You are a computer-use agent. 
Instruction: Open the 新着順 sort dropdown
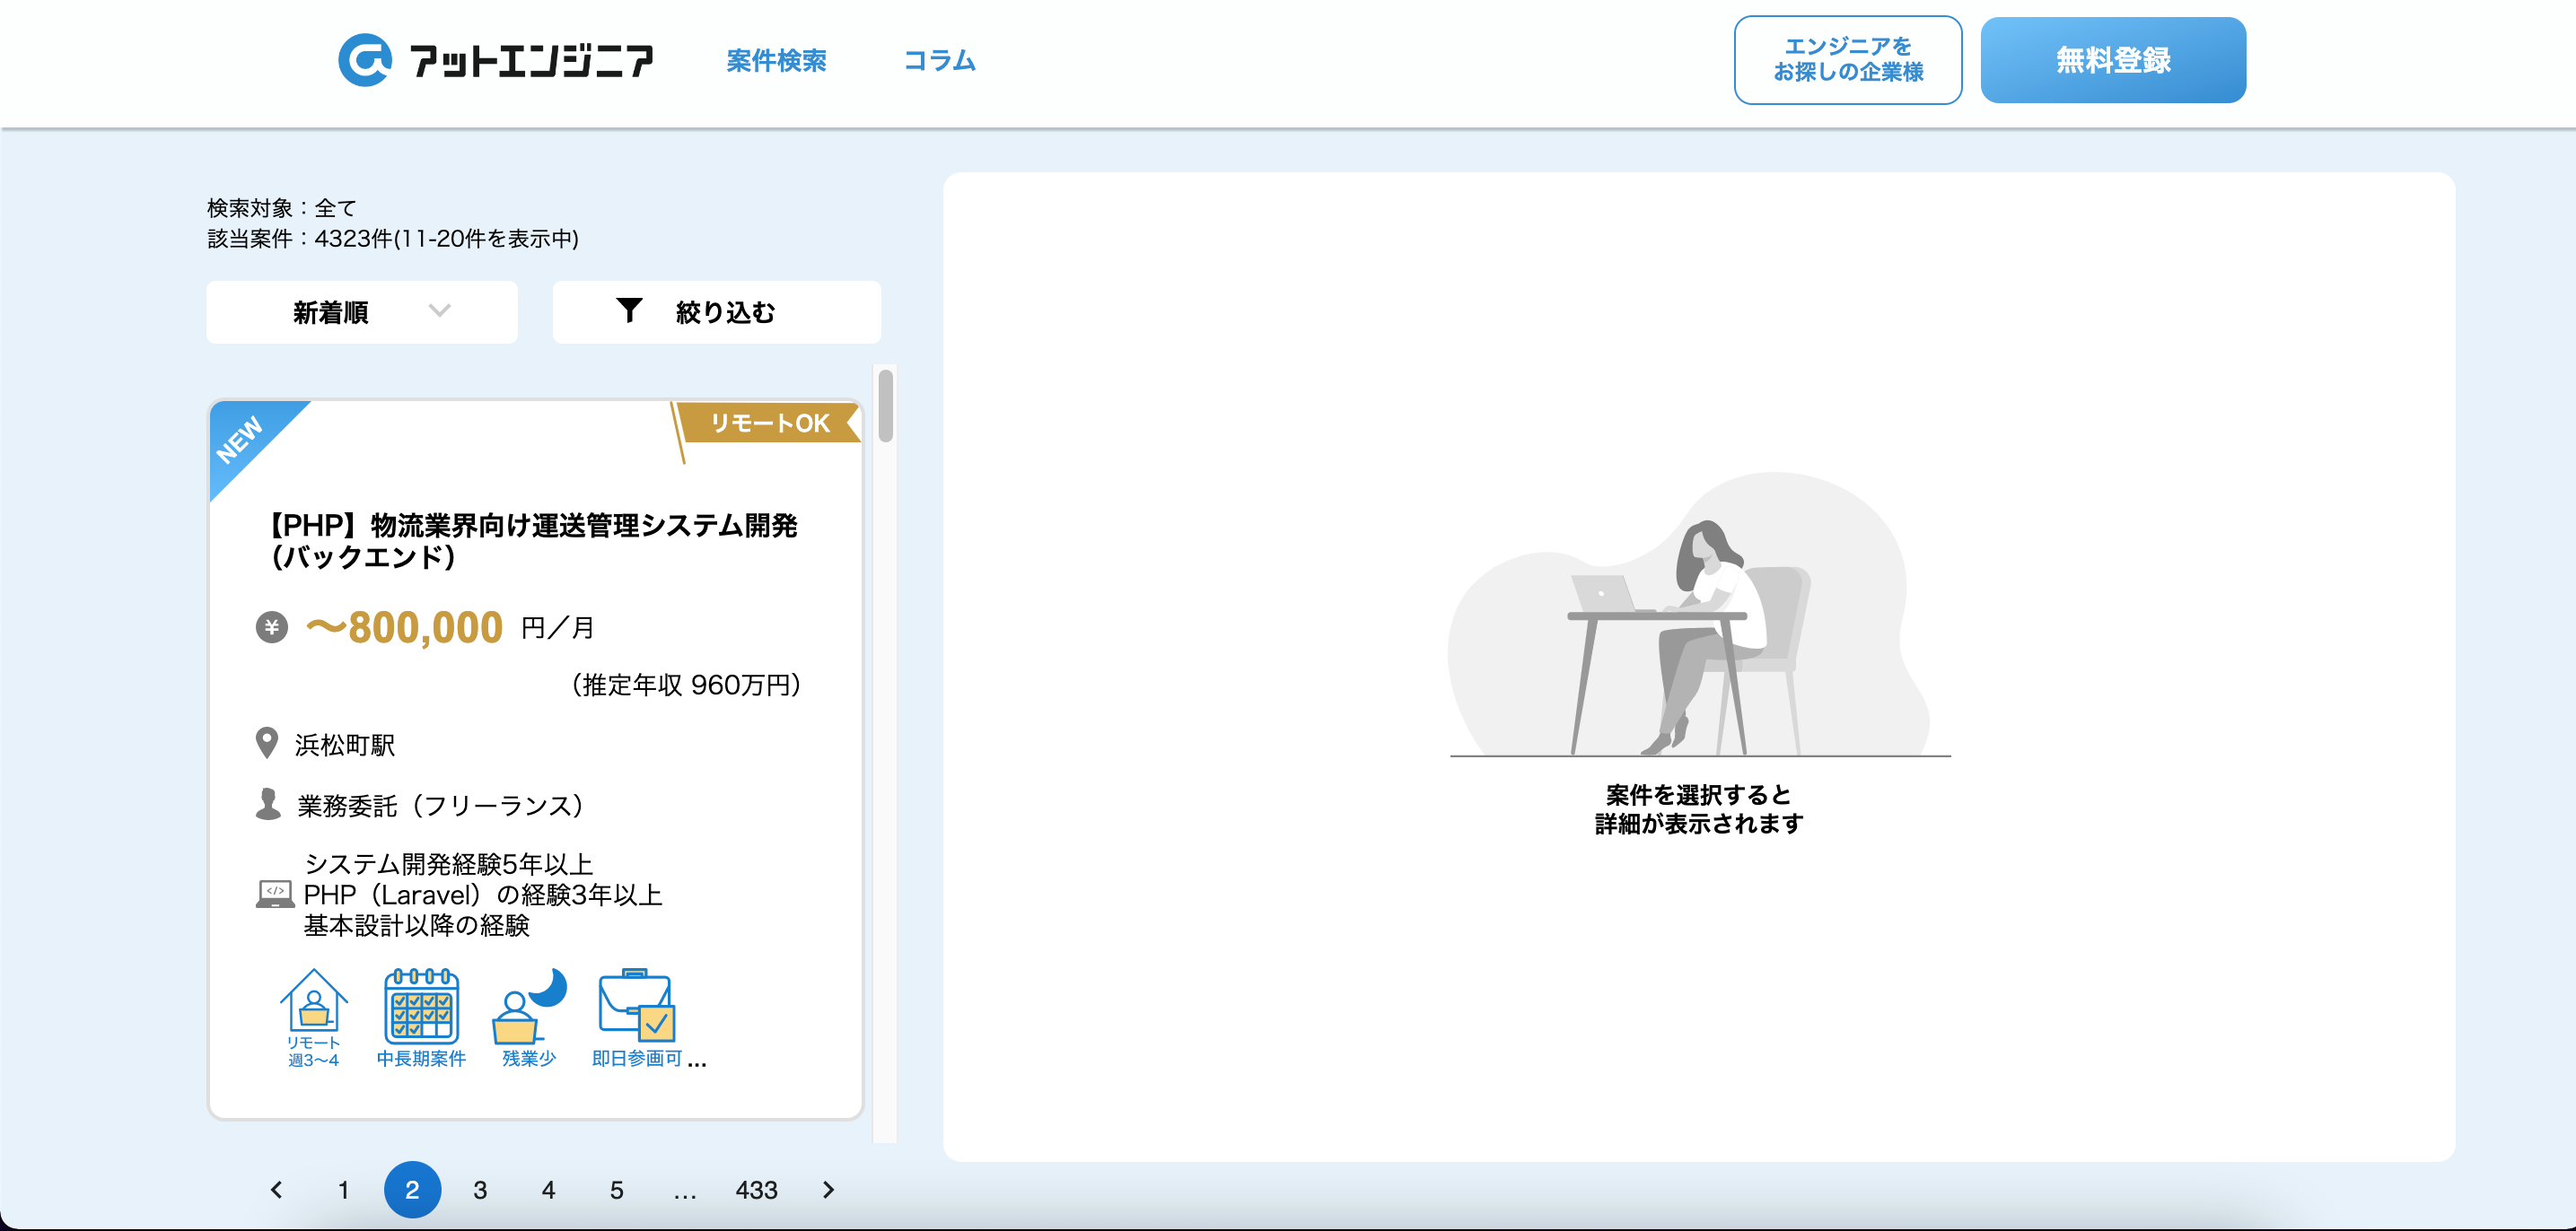(362, 312)
